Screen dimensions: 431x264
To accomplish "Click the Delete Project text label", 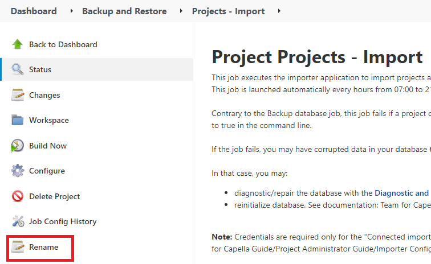I will coord(54,196).
